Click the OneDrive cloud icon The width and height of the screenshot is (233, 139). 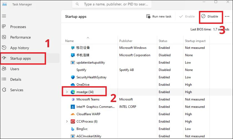(x=73, y=85)
